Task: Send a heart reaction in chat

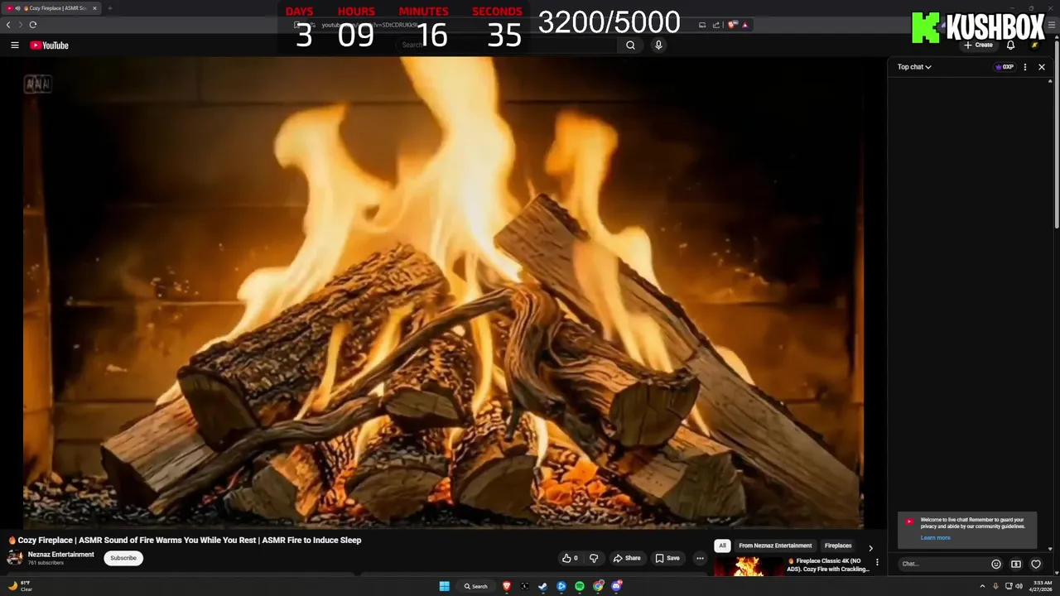Action: click(1035, 565)
